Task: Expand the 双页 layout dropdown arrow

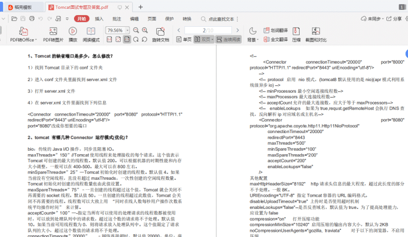Action: coord(212,40)
